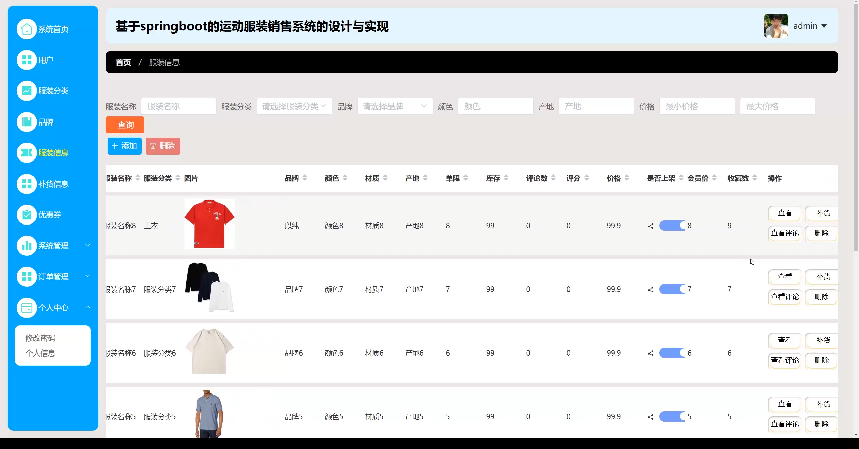
Task: Click the 服装分类 chart icon in sidebar
Action: click(27, 91)
